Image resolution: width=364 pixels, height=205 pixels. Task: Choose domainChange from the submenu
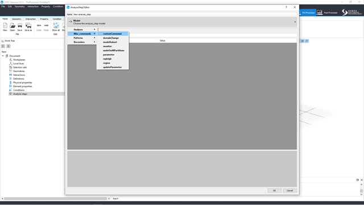click(x=113, y=38)
